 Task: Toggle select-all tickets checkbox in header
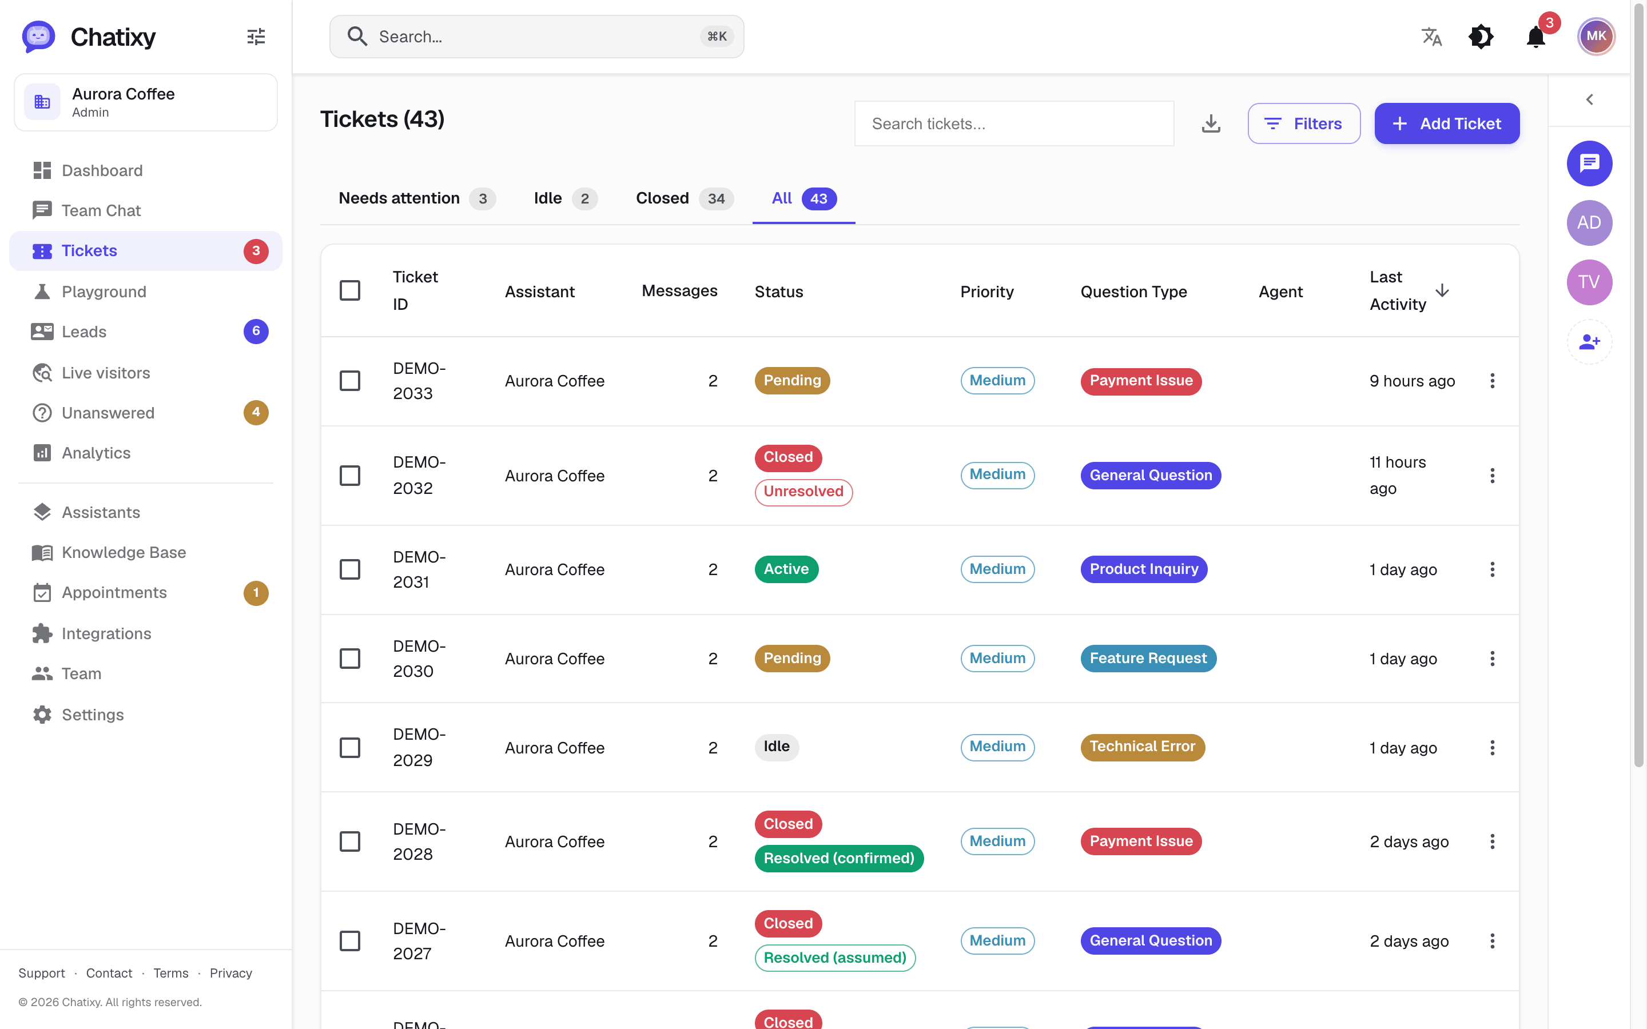tap(350, 290)
